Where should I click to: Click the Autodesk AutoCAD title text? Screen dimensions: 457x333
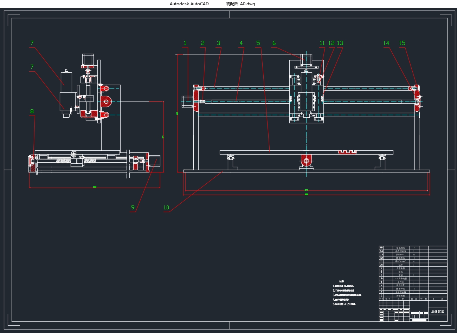[189, 4]
